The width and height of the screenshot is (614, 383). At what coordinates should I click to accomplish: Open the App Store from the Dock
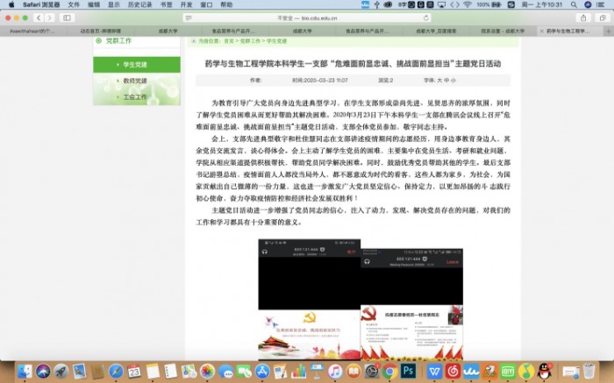(261, 371)
